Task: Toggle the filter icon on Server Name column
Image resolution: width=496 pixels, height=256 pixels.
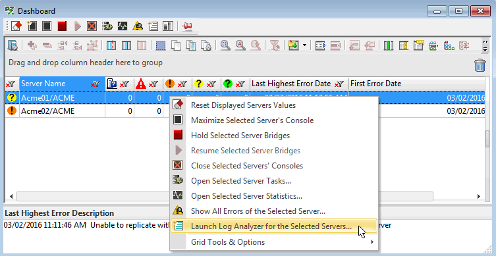Action: click(96, 84)
